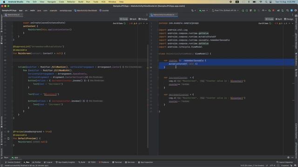Image resolution: width=298 pixels, height=167 pixels.
Task: Refresh the out-of-date preview in right editor
Action: click(270, 24)
